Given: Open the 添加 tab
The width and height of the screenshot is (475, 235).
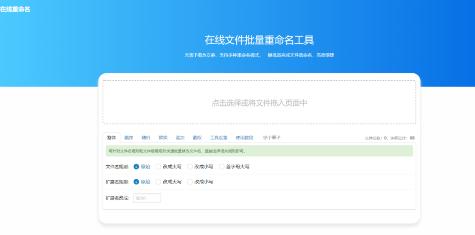Looking at the screenshot, I should (180, 138).
